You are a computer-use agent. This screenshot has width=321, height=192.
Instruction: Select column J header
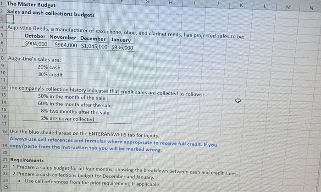pos(218,4)
